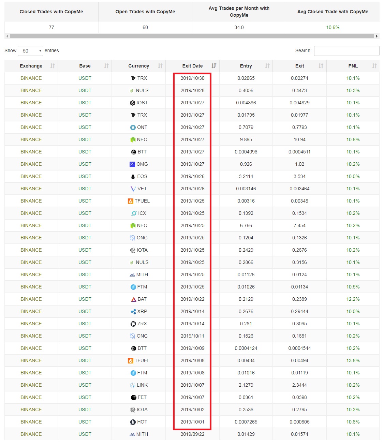Select exit value 0.29444 in XRP row
This screenshot has height=446, width=384.
(299, 311)
